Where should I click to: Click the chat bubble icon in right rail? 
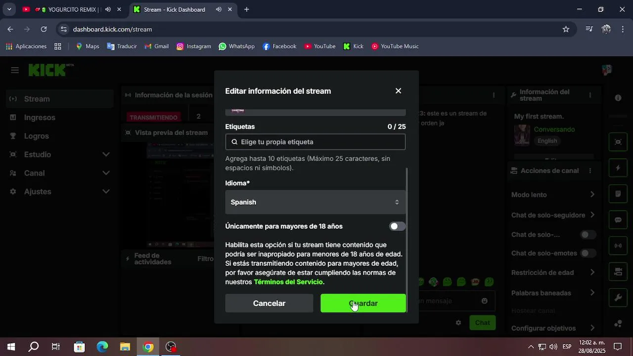coord(618,220)
